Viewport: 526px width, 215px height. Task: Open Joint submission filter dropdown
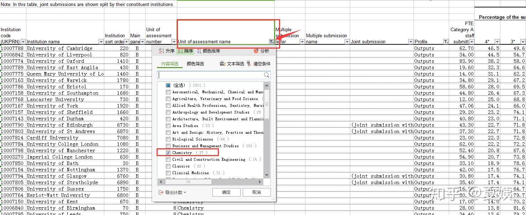pyautogui.click(x=411, y=42)
